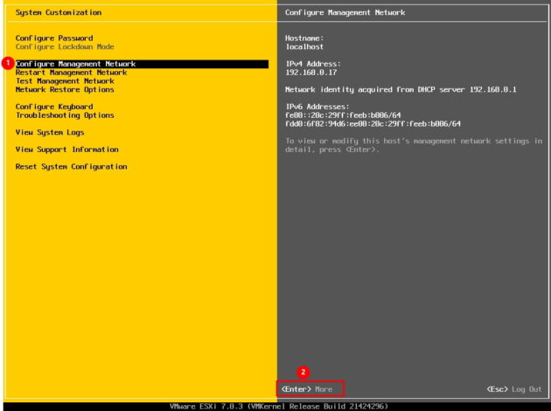Choose Restart Management Network

[x=72, y=73]
